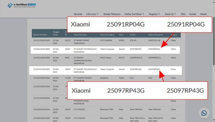Open the Kontak page
Viewport: 215px width, 122px height.
pyautogui.click(x=193, y=14)
